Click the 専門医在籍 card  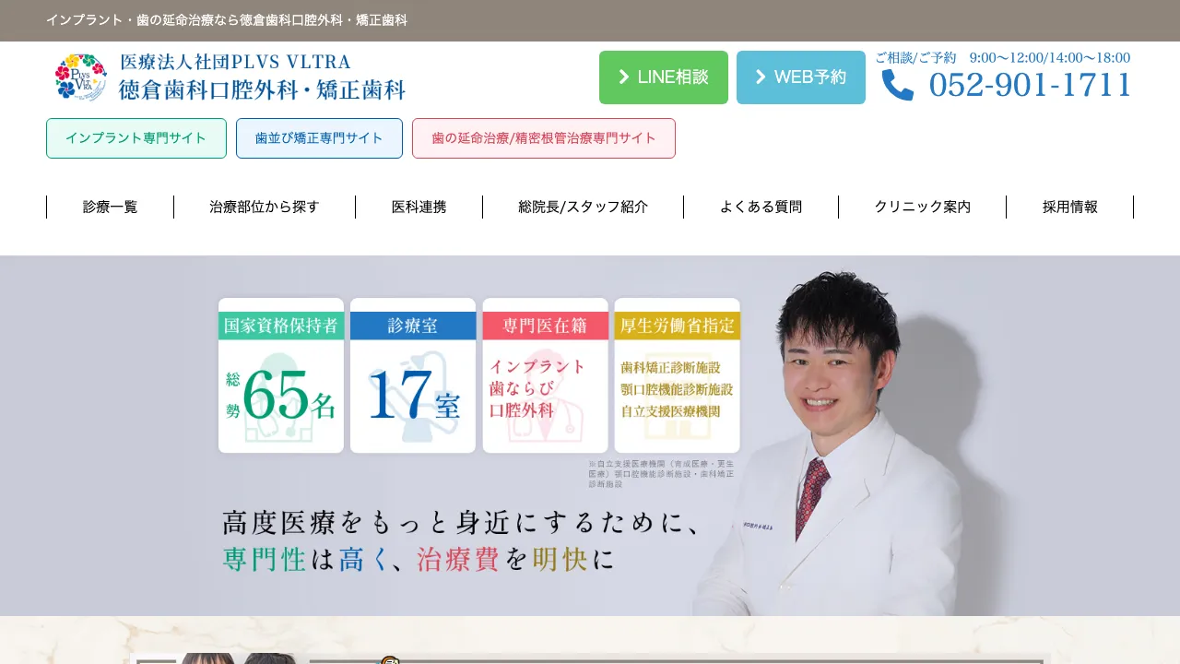coord(545,375)
